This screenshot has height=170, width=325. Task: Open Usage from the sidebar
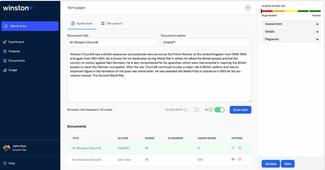coord(10,70)
